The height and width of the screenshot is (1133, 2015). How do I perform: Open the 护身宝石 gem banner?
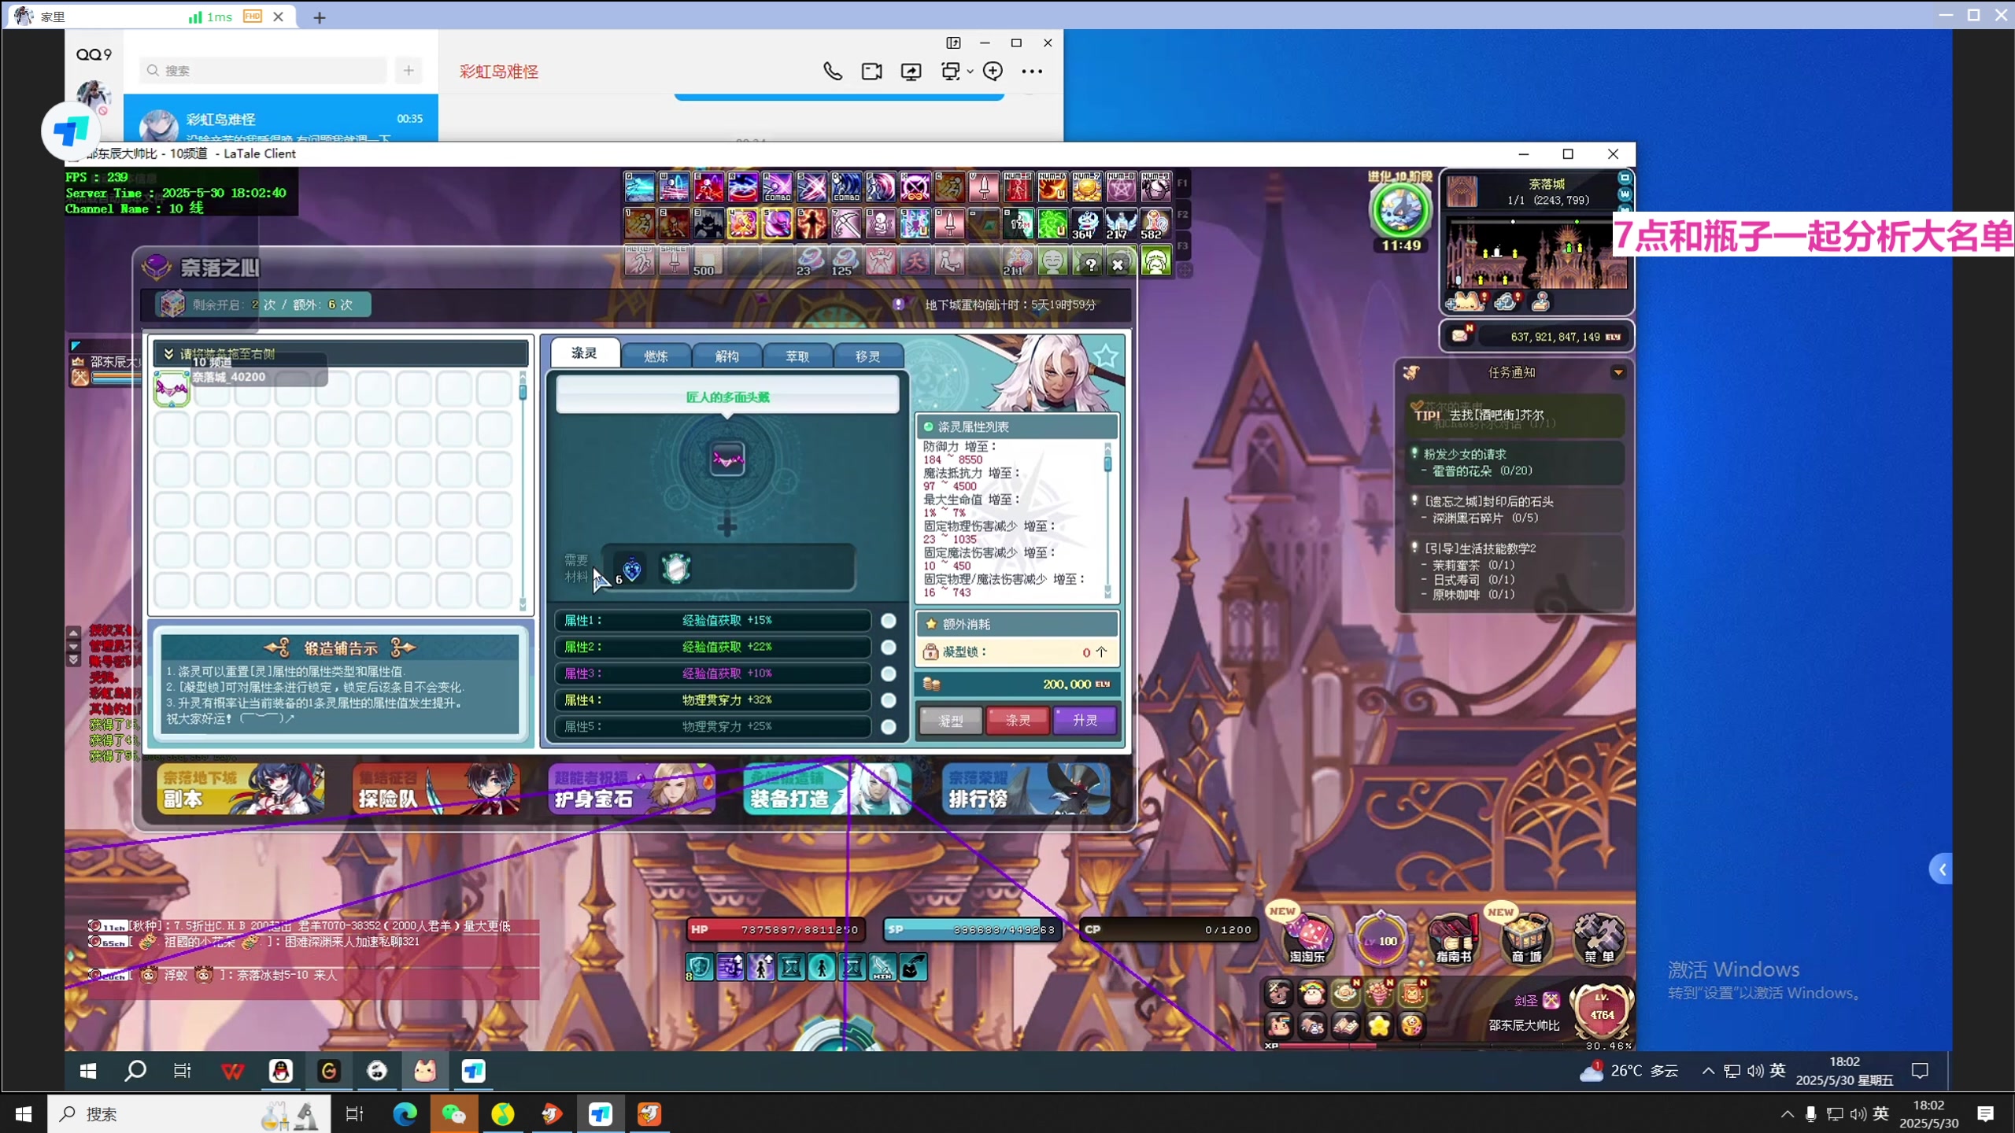tap(631, 788)
